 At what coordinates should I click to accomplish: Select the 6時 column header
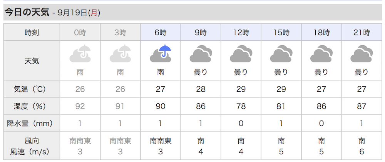(161, 32)
